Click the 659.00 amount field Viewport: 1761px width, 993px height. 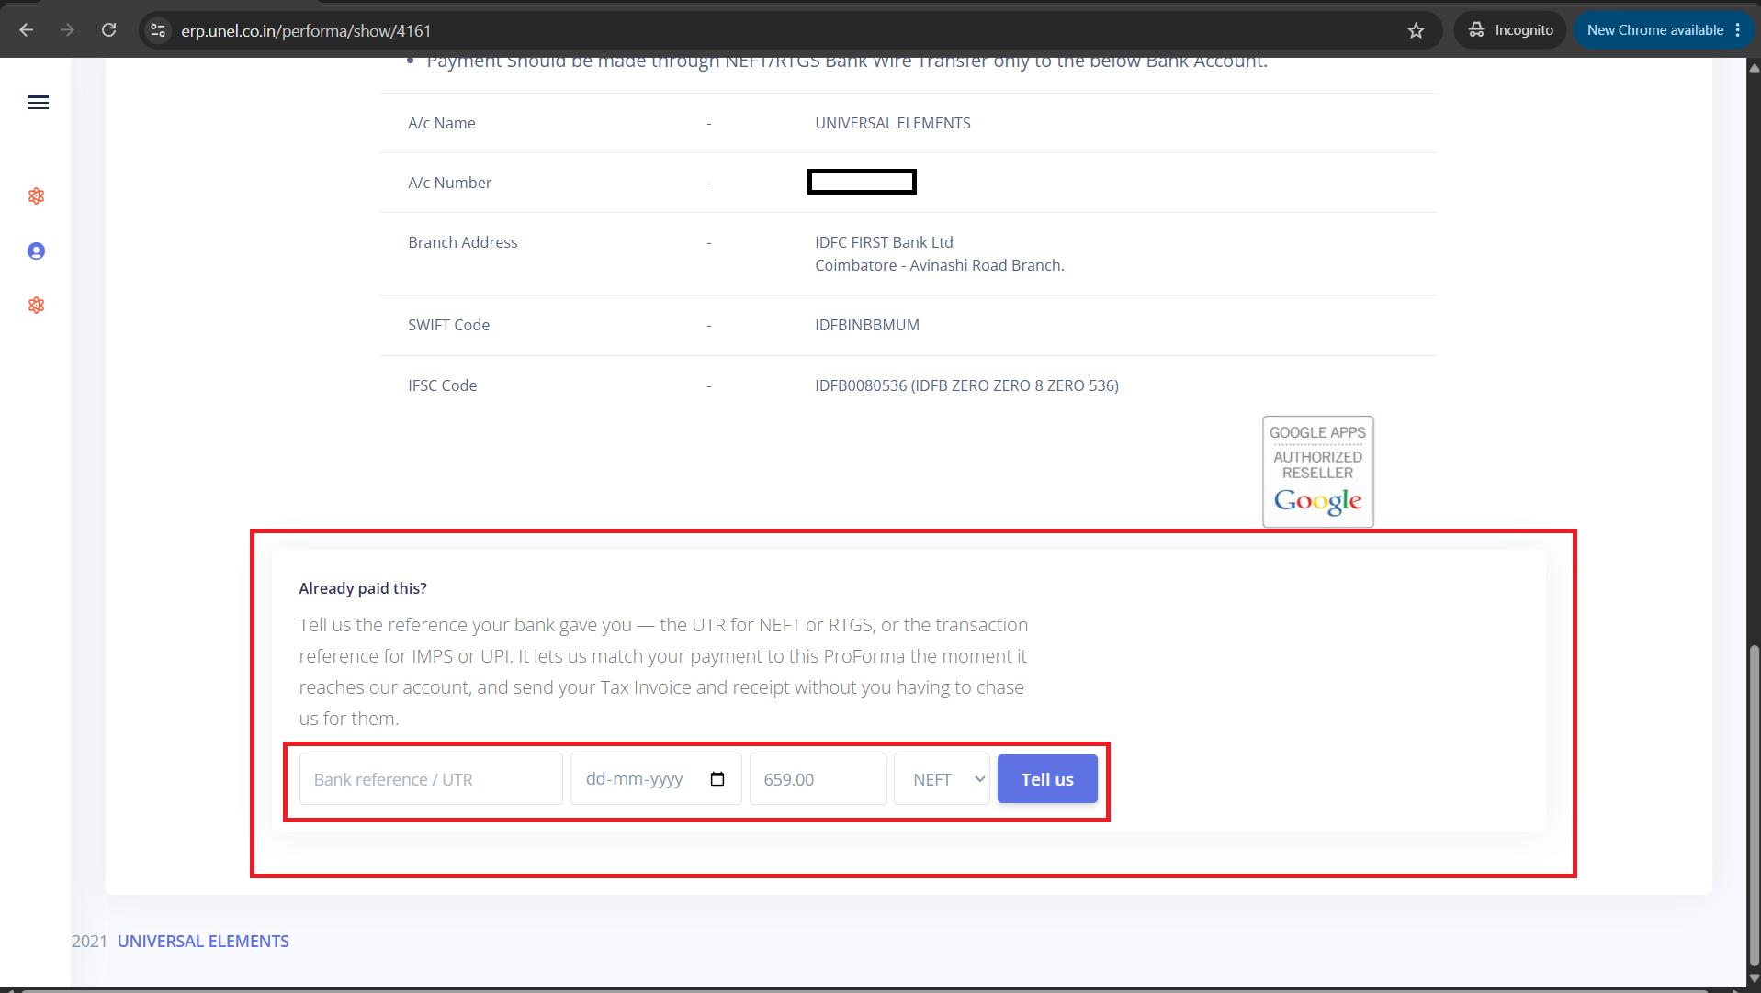[x=818, y=779]
